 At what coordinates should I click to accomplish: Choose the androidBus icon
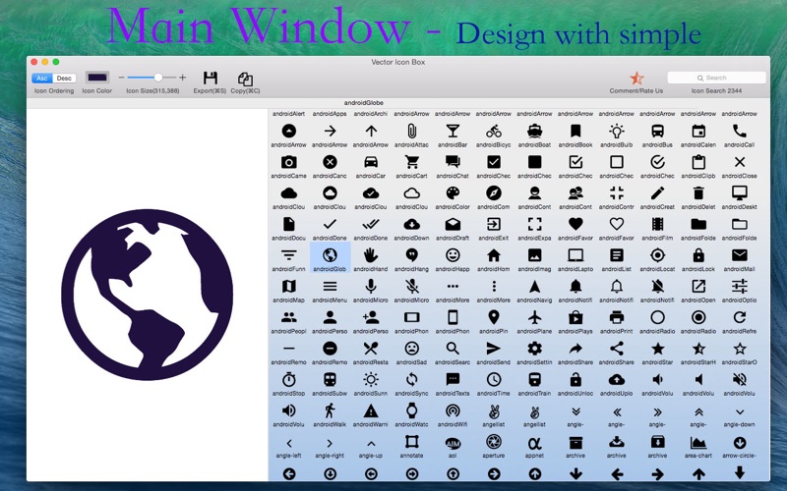tap(657, 132)
